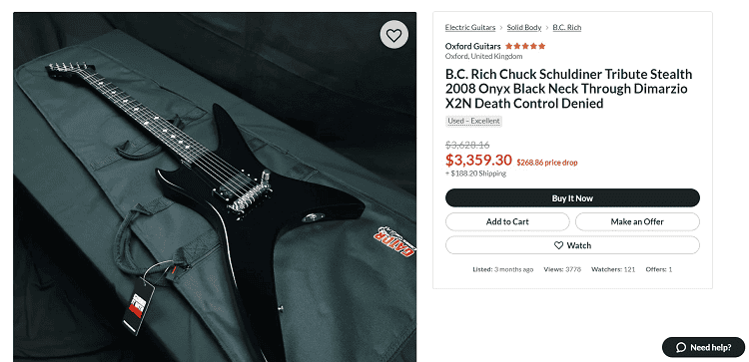The height and width of the screenshot is (362, 749).
Task: Click the Watchers: 121 stat
Action: coord(613,269)
